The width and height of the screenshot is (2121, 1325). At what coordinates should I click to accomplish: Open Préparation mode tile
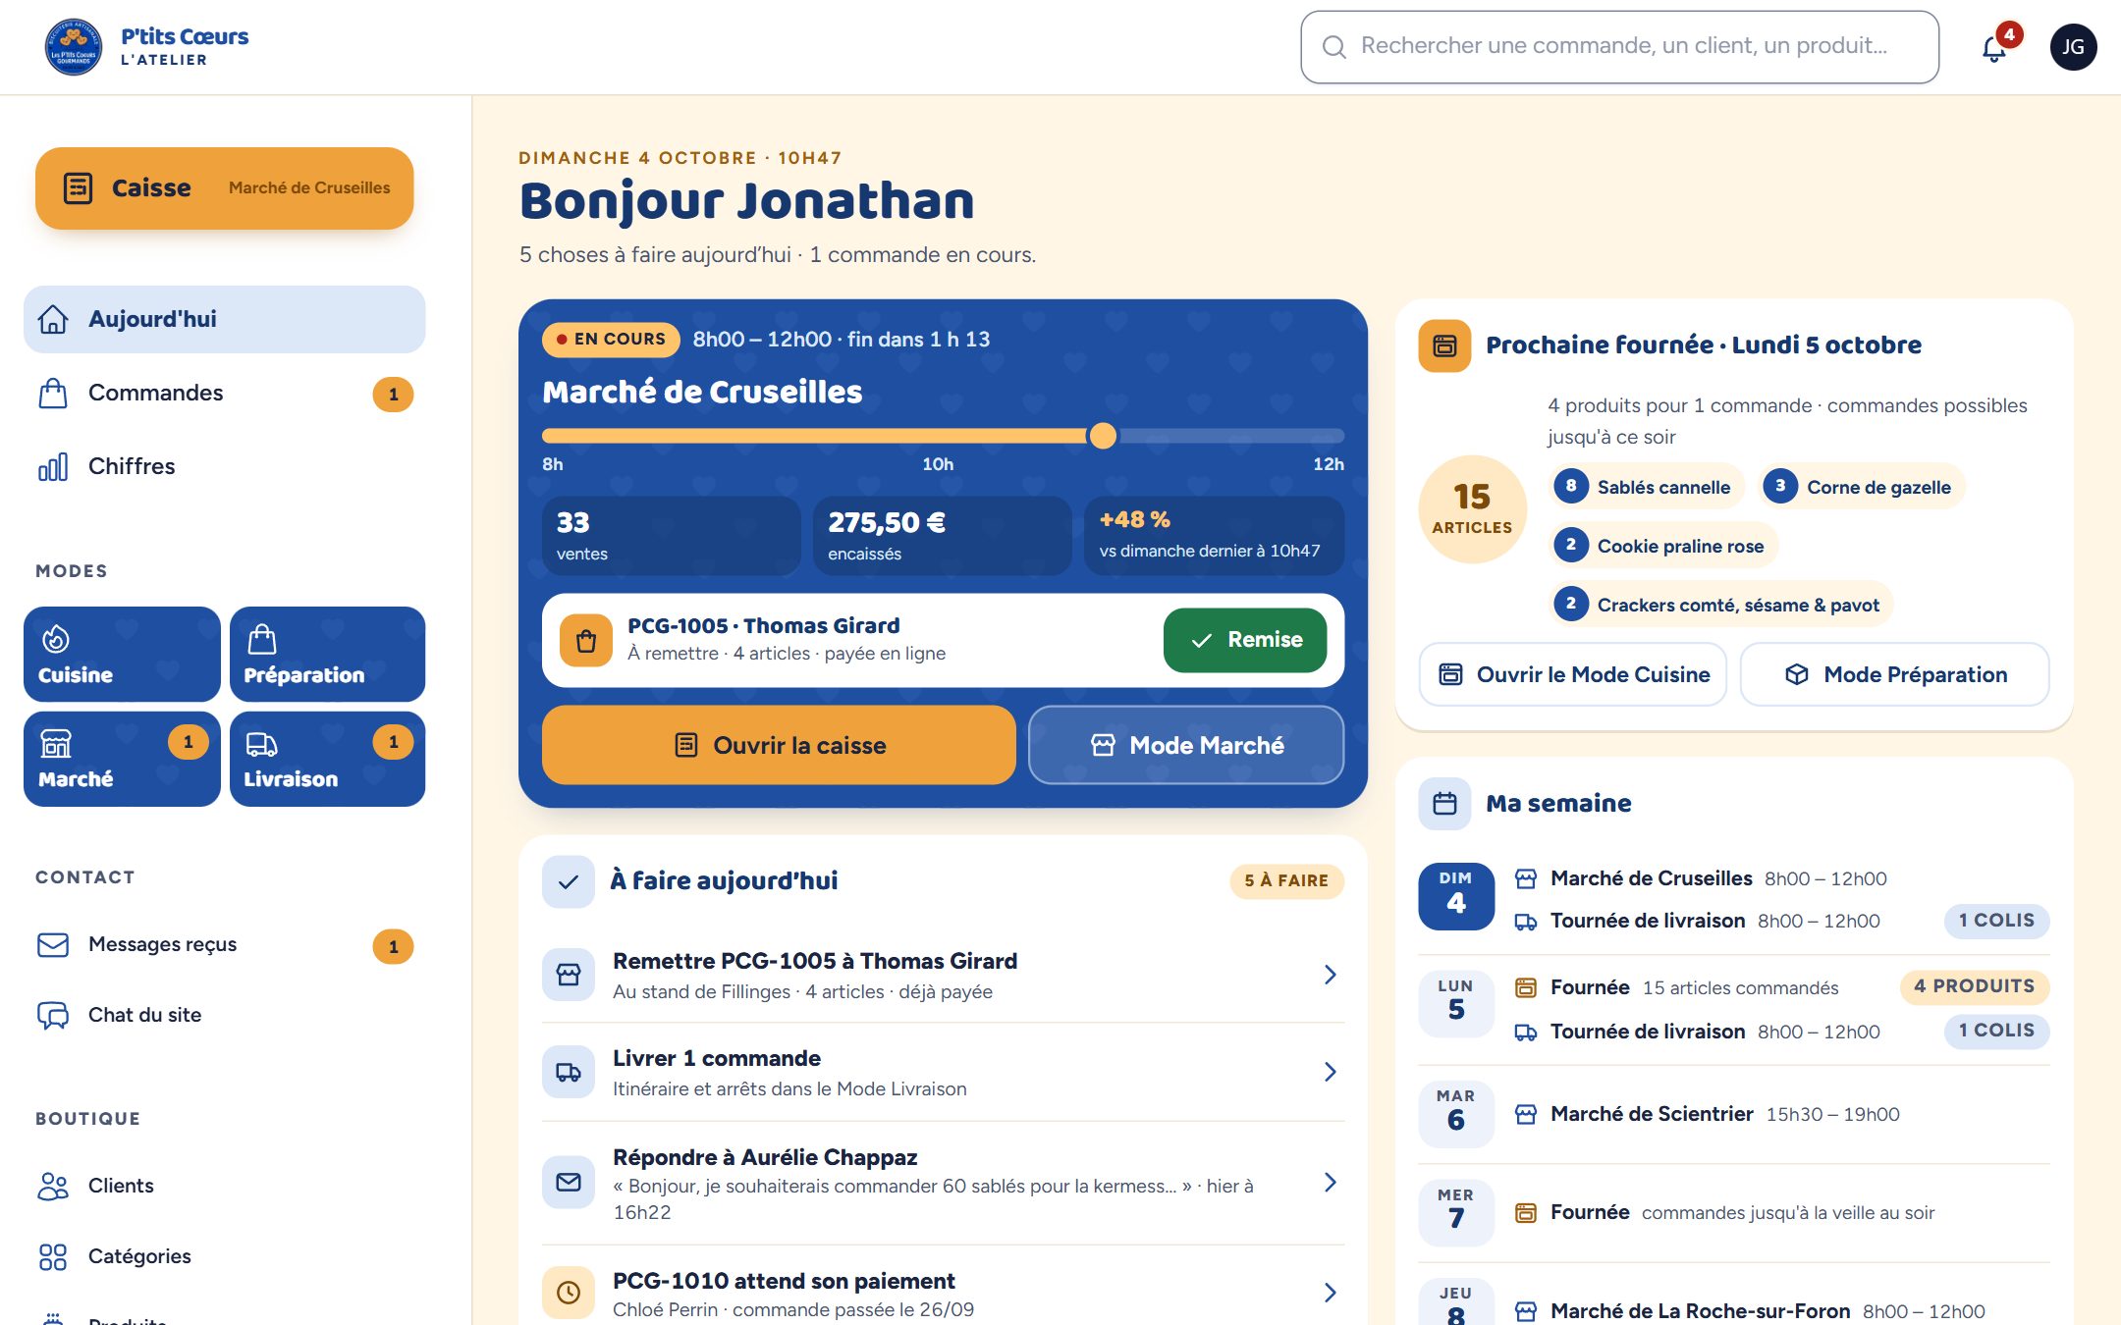[x=327, y=654]
